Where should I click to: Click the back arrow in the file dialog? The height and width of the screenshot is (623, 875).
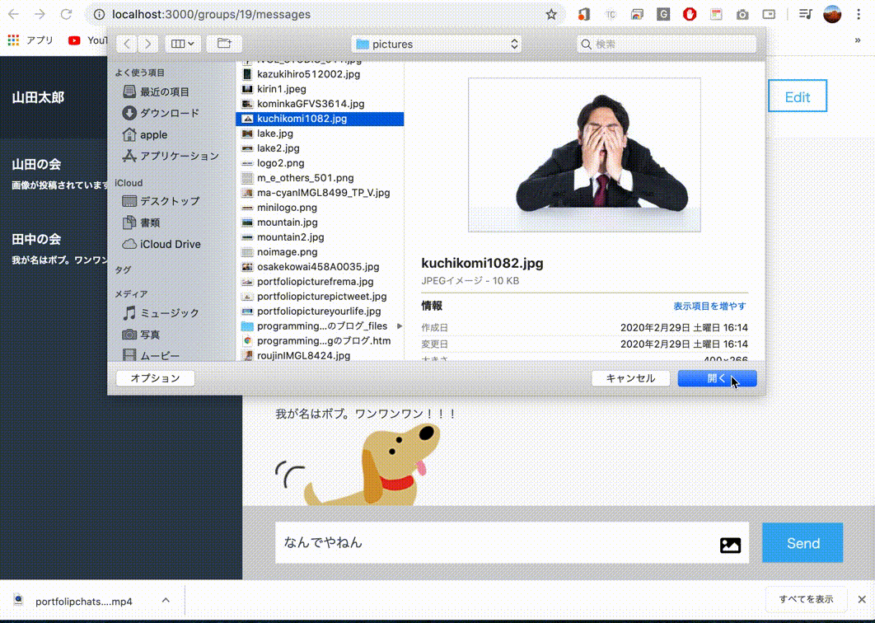click(125, 44)
